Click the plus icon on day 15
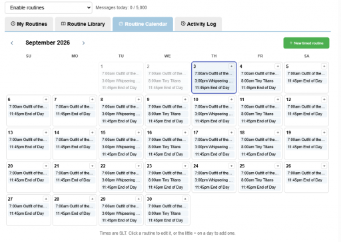The image size is (341, 242). [139, 132]
